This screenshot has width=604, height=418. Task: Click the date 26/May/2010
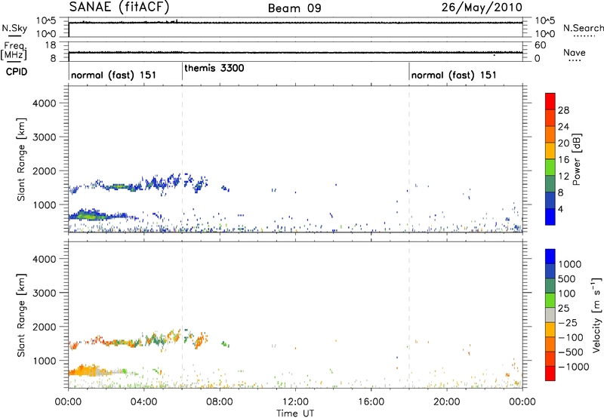click(482, 7)
